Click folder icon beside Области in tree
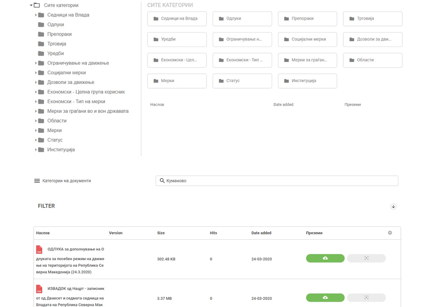 click(41, 121)
